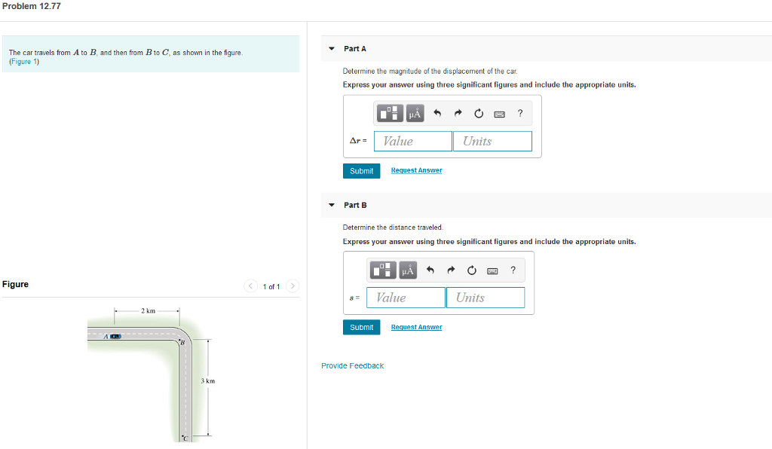Undo last entry in Part B
The image size is (772, 449).
pyautogui.click(x=430, y=270)
